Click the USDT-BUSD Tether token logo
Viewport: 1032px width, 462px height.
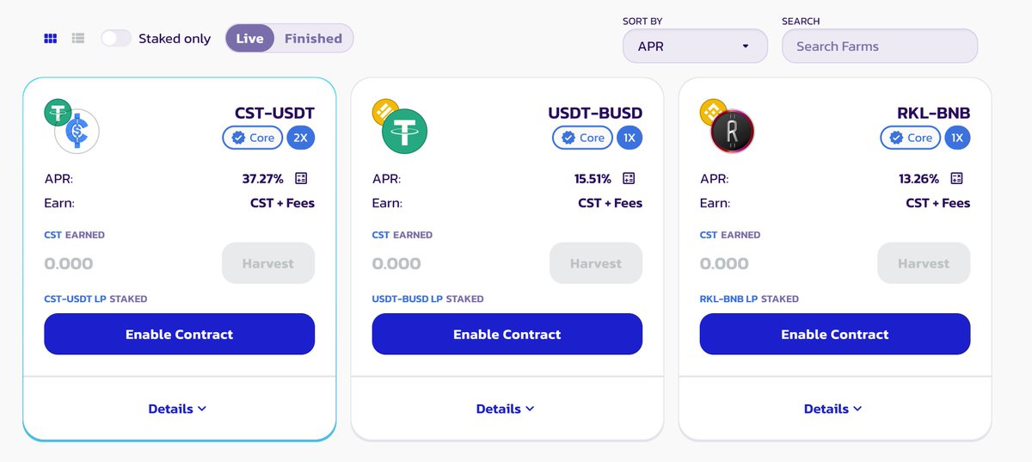[x=404, y=131]
